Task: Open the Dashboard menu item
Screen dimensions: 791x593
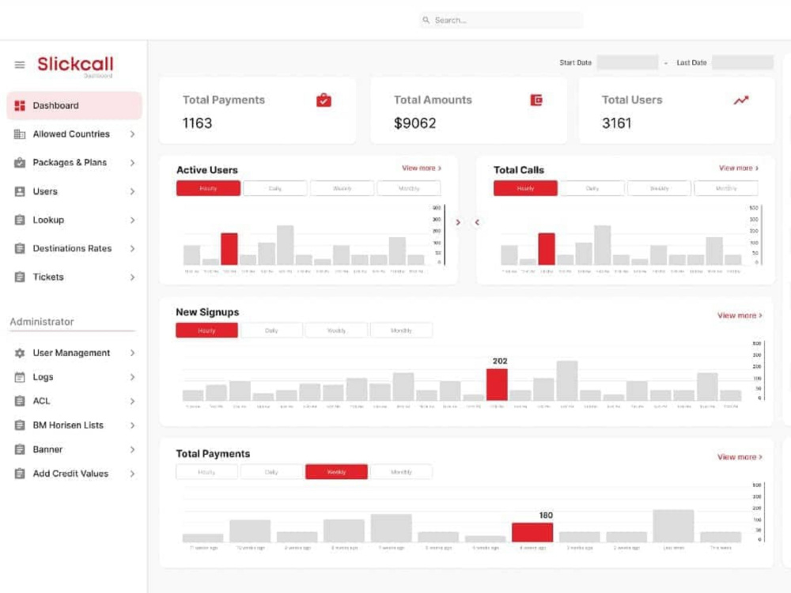Action: pyautogui.click(x=74, y=105)
